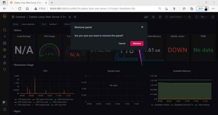Viewport: 218px width, 115px height.
Task: Open the Load Average panel title menu
Action: tap(24, 36)
